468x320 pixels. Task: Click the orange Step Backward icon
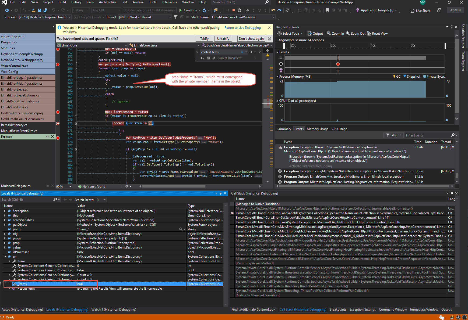[x=273, y=10]
